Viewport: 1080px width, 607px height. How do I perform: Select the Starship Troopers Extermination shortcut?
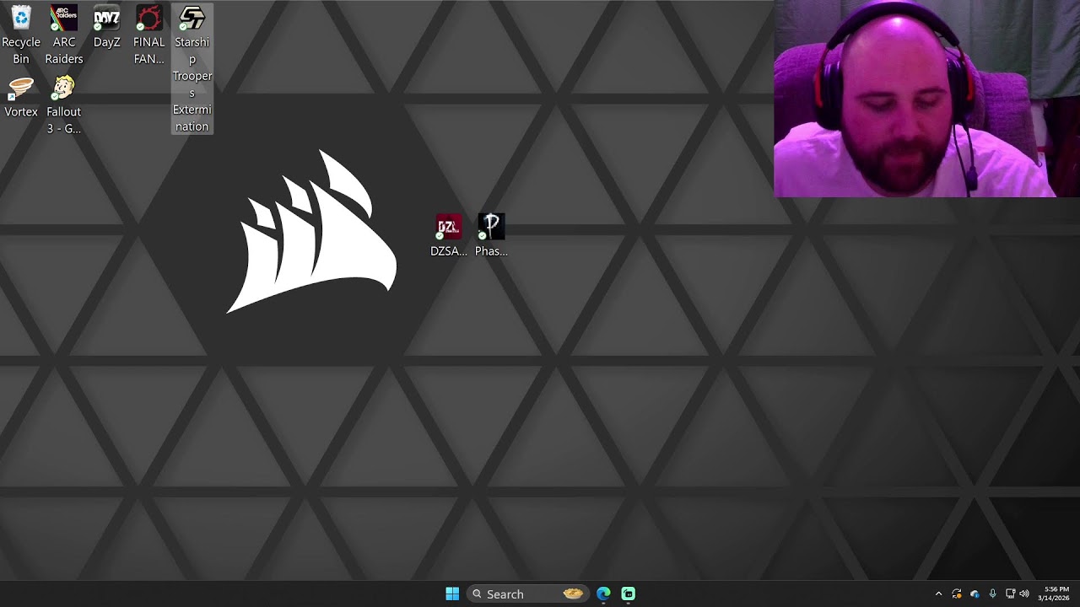(192, 68)
